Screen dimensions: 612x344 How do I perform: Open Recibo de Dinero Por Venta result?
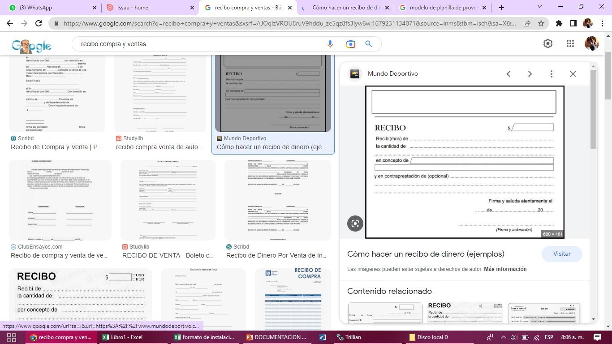(x=276, y=255)
